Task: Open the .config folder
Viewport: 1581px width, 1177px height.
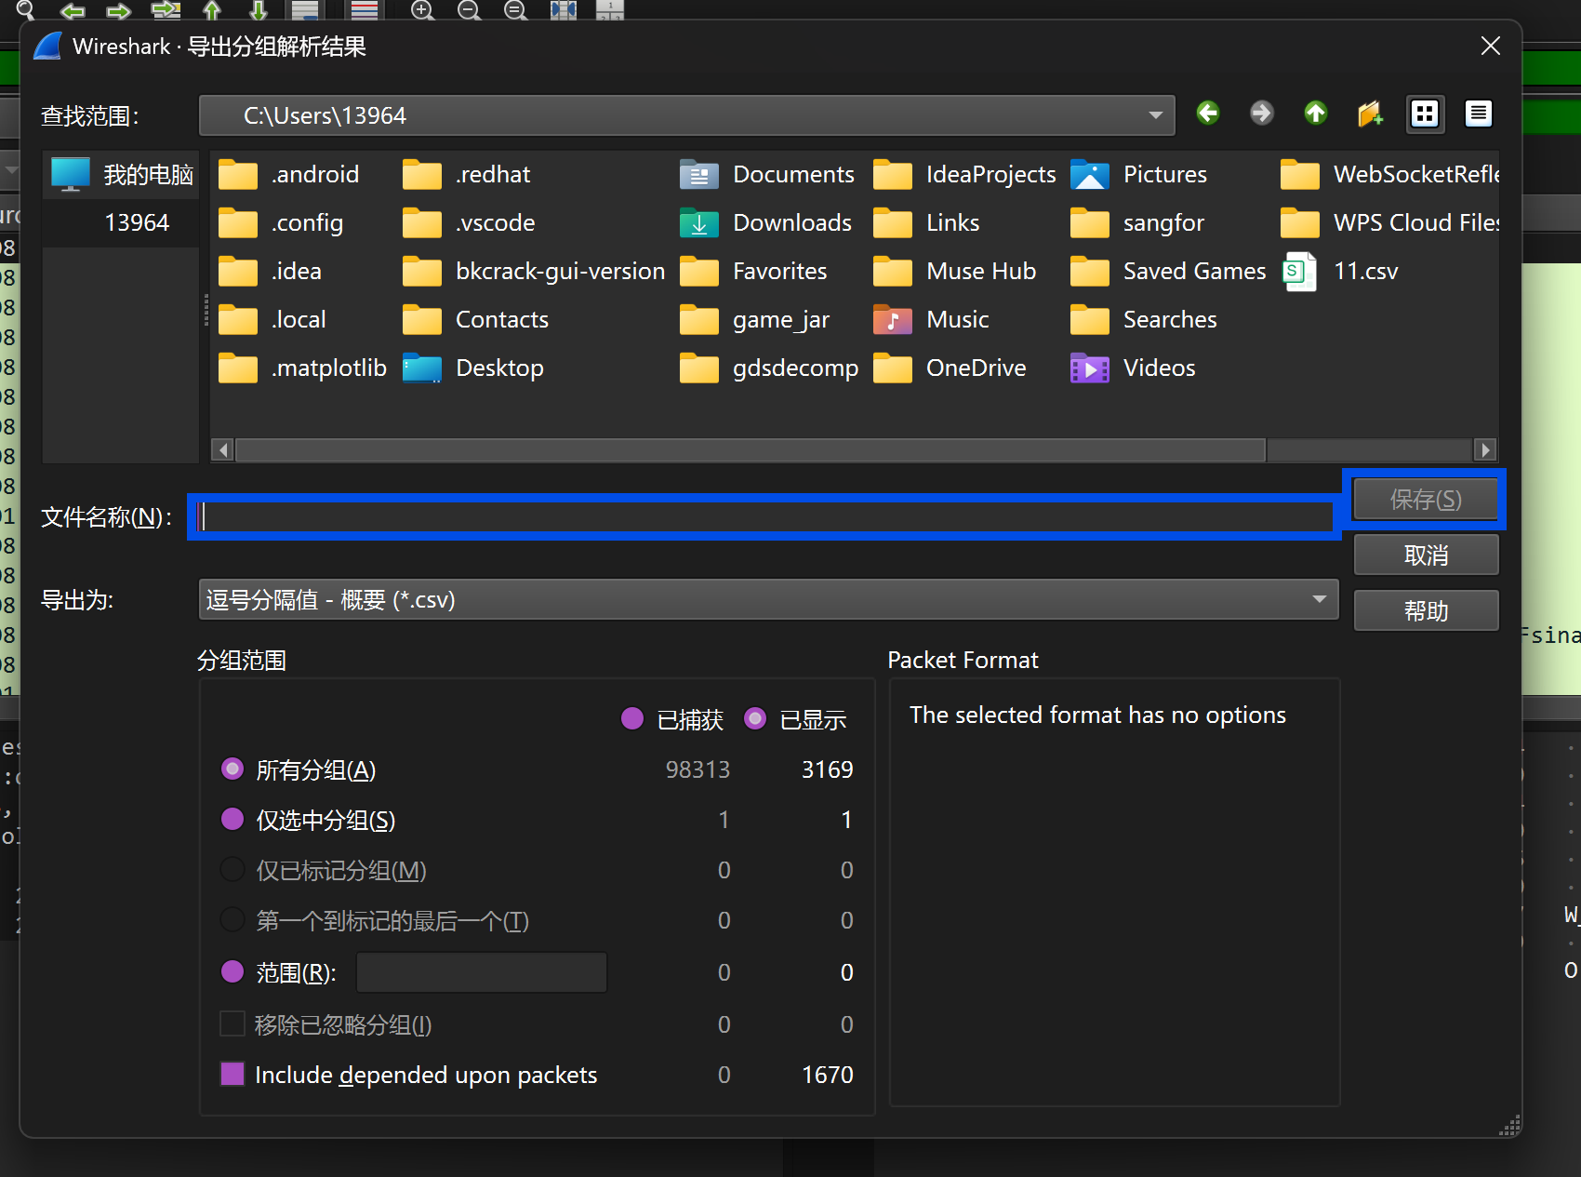Action: (281, 223)
